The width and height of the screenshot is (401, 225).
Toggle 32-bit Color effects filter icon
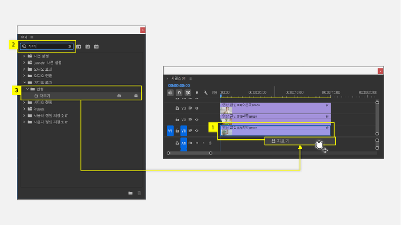point(88,46)
